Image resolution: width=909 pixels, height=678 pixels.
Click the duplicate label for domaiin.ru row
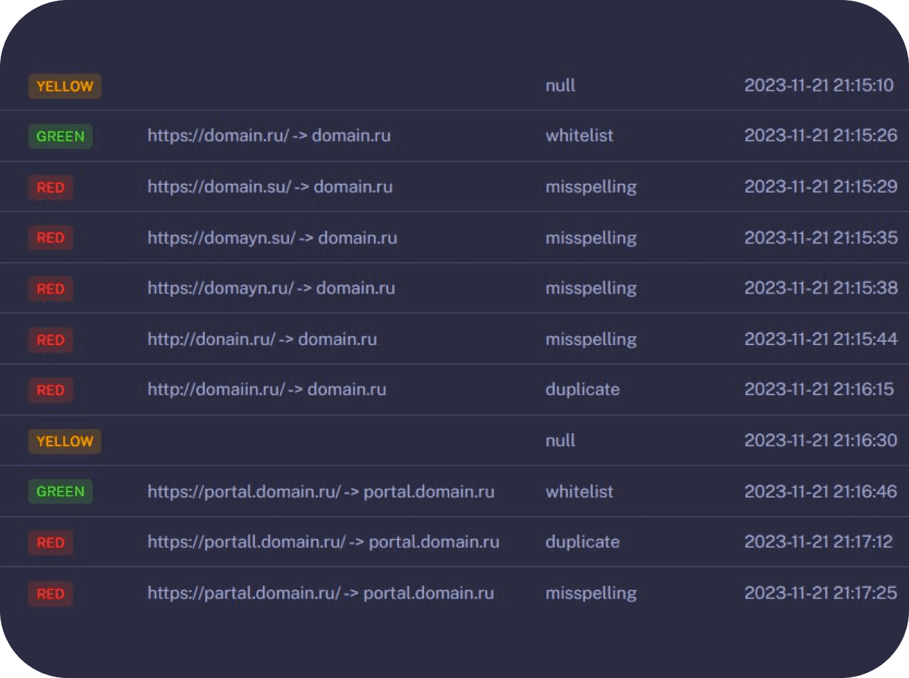click(x=582, y=390)
